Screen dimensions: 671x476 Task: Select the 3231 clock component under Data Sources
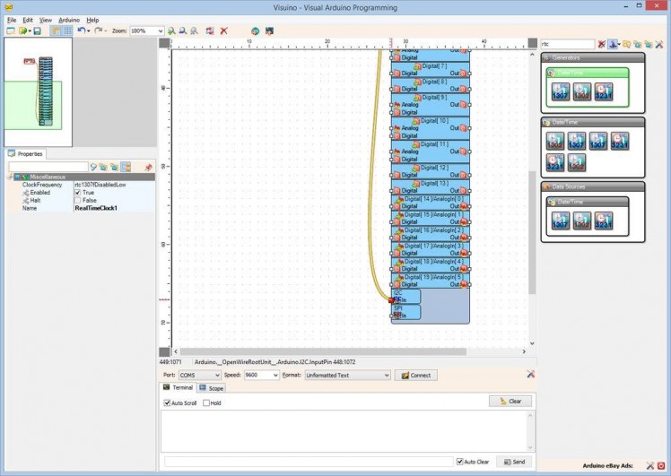[604, 220]
